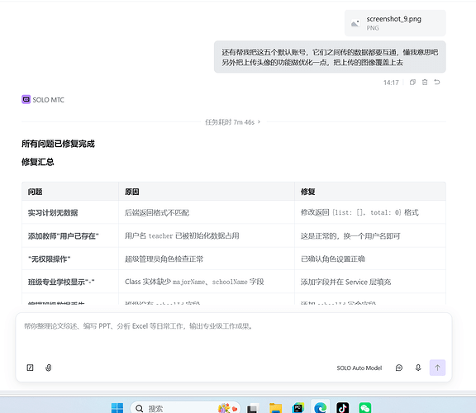
Task: Delete the message using trash icon
Action: pos(425,83)
